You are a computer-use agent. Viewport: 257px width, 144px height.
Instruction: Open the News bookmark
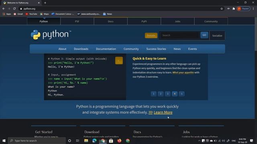[x=108, y=14]
